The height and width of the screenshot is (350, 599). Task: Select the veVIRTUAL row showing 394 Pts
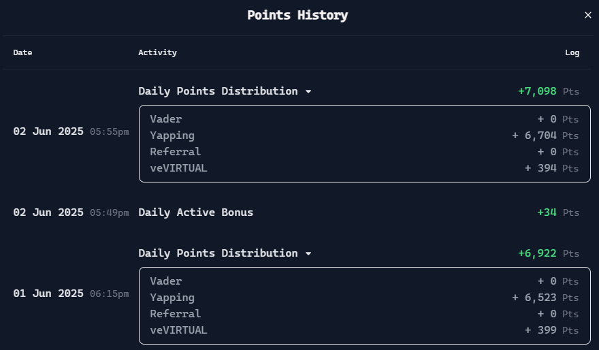click(x=364, y=168)
